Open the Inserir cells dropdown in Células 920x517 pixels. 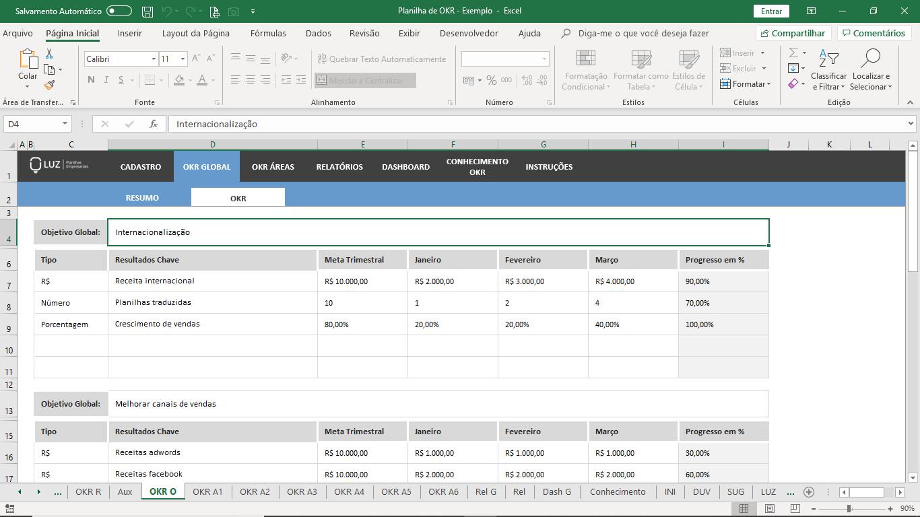tap(743, 53)
